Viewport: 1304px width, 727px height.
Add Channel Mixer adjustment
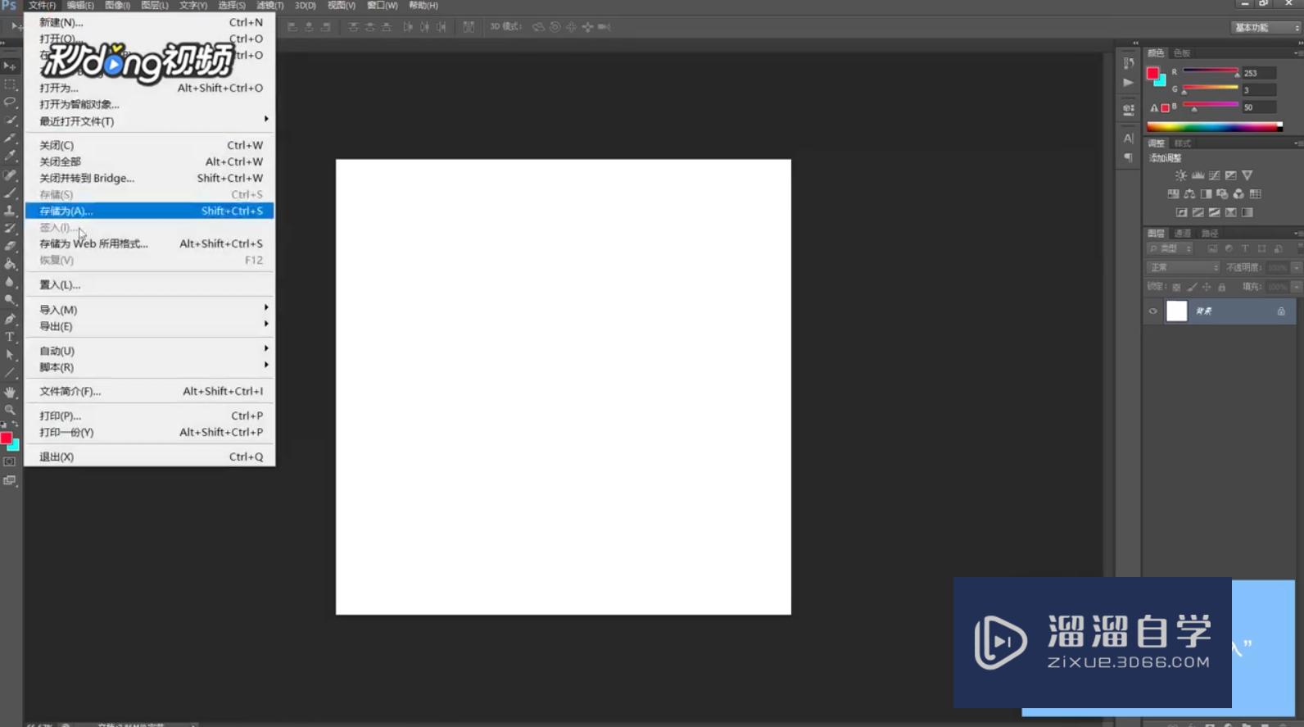[x=1238, y=194]
